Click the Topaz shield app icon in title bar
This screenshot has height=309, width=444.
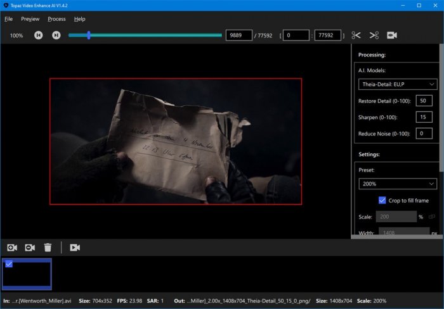pyautogui.click(x=6, y=5)
